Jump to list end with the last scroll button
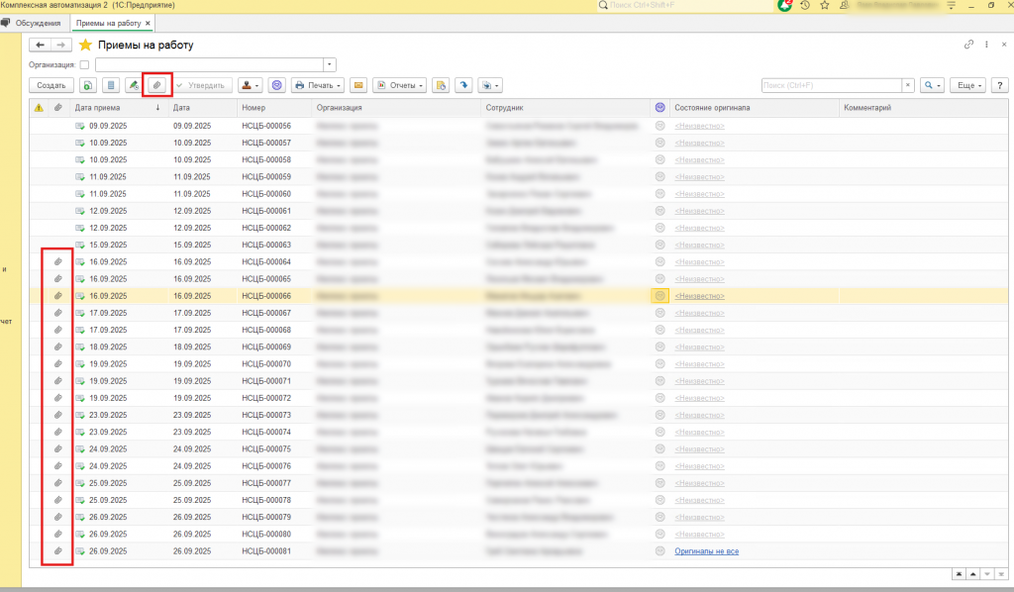1014x592 pixels. click(x=1001, y=574)
